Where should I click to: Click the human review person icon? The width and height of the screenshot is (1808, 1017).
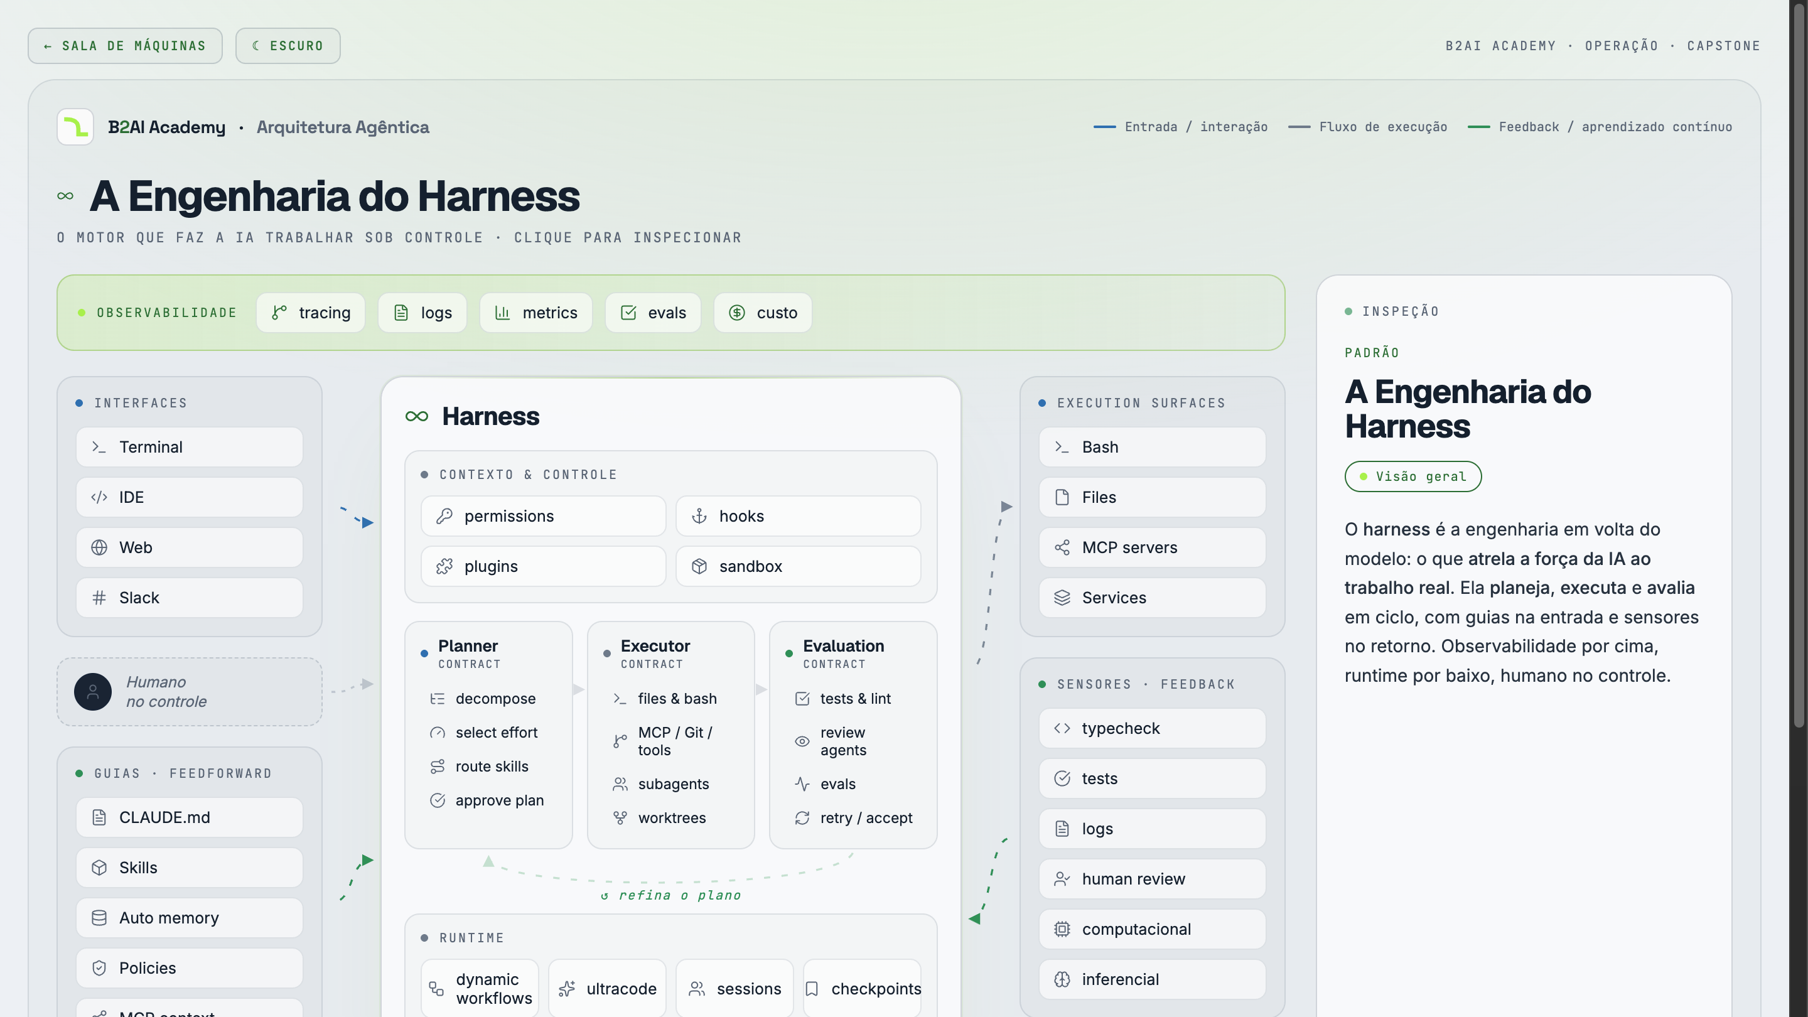coord(1062,879)
